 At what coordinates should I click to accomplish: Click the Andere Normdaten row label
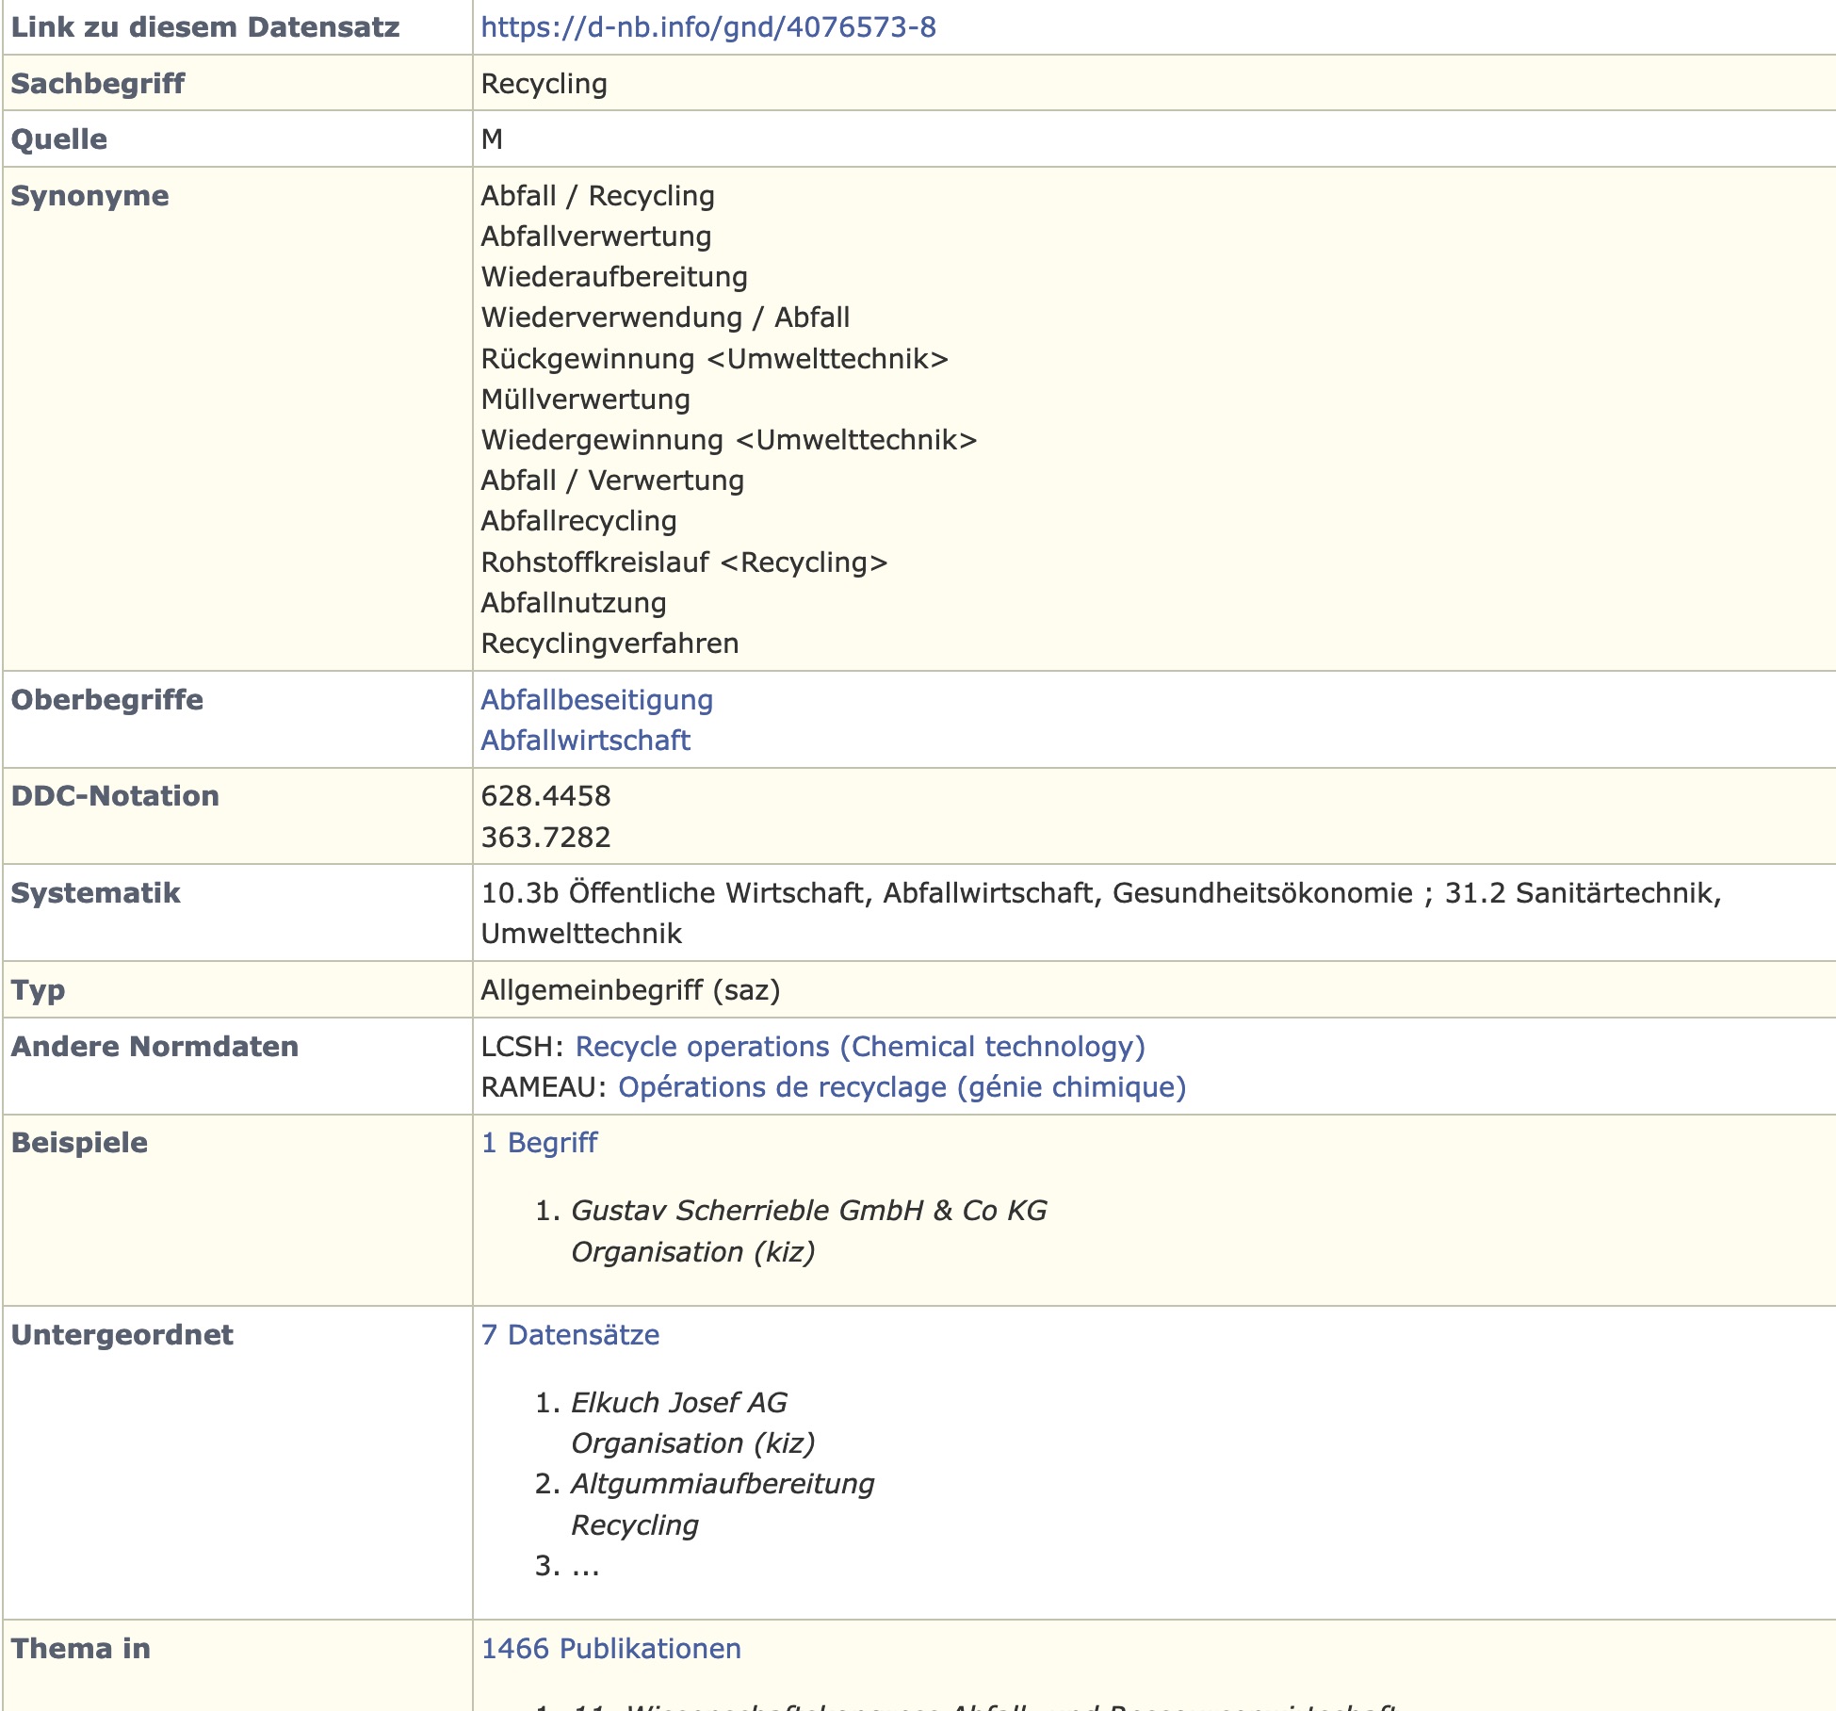click(x=154, y=1047)
